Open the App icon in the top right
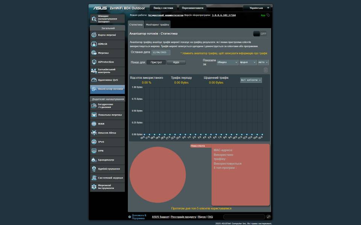The width and height of the screenshot is (361, 225). [268, 15]
